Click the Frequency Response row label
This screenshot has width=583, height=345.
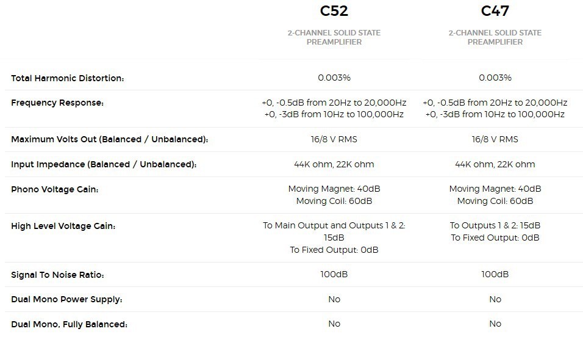click(x=57, y=103)
